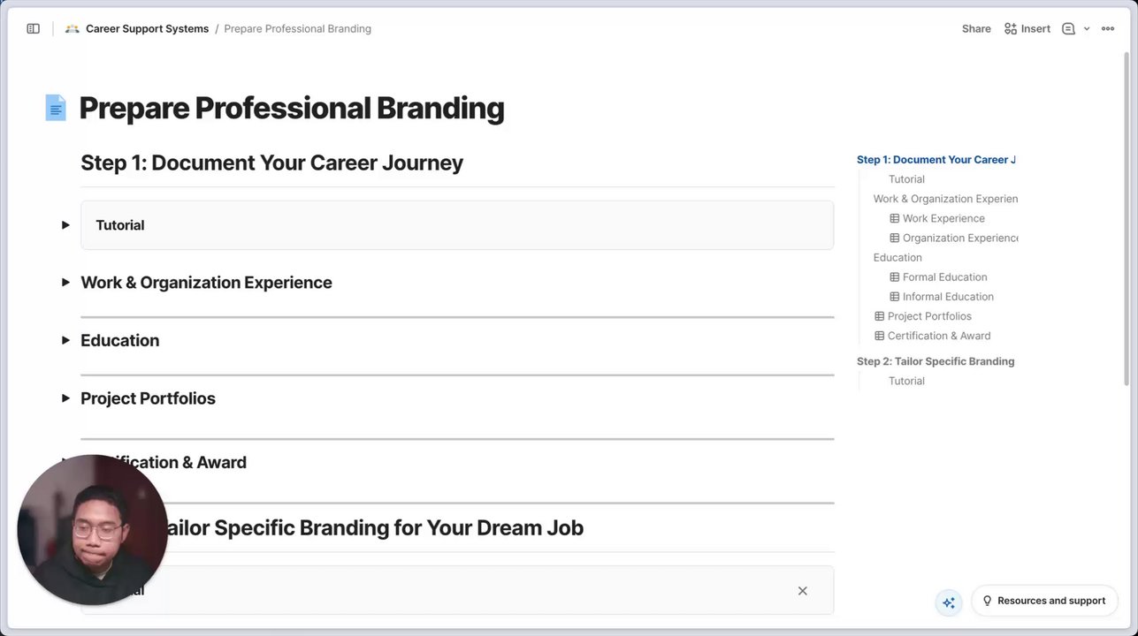Open the three-dot more options menu
Image resolution: width=1138 pixels, height=636 pixels.
pos(1108,29)
